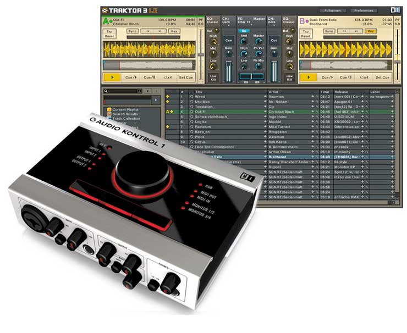Open Label dropdown arrow in Wired row
This screenshot has height=333, width=407.
click(392, 97)
